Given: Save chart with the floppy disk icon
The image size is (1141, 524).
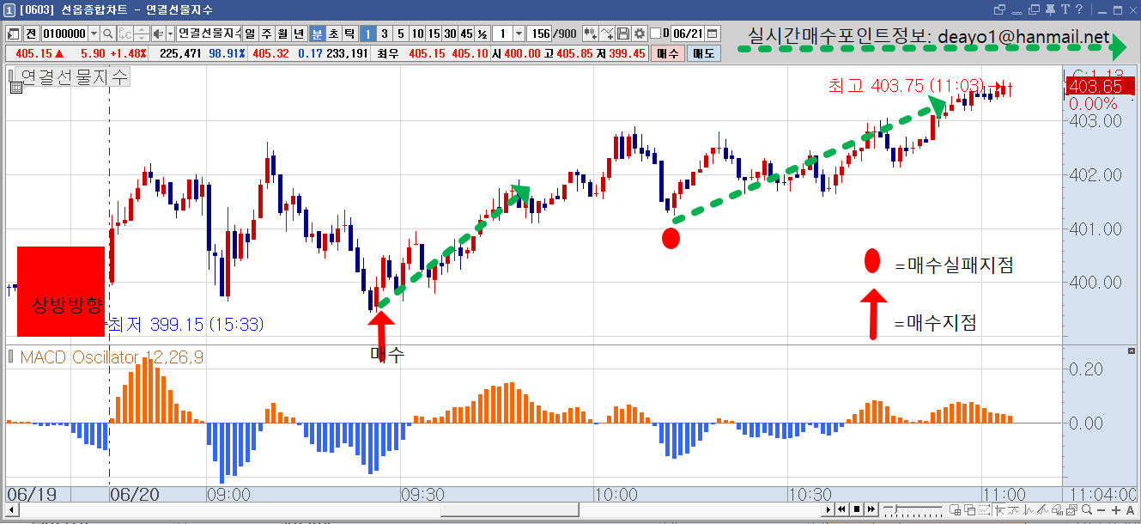Looking at the screenshot, I should [x=623, y=34].
